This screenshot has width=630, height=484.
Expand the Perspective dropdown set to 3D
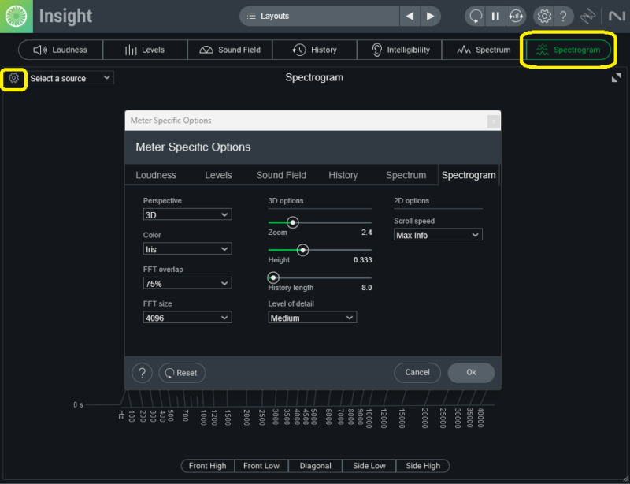click(x=187, y=214)
